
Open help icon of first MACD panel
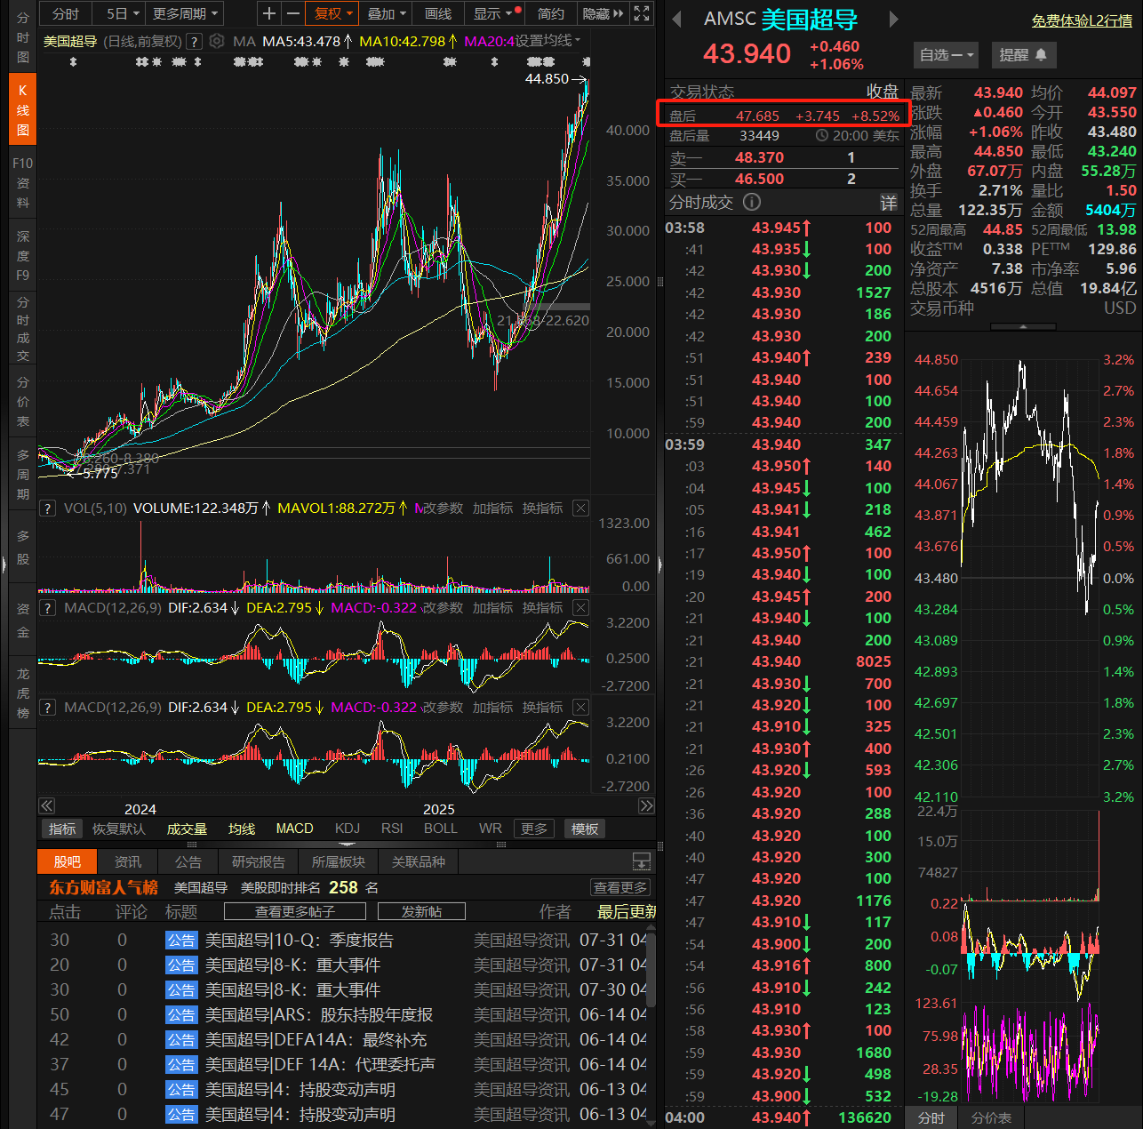coord(48,608)
